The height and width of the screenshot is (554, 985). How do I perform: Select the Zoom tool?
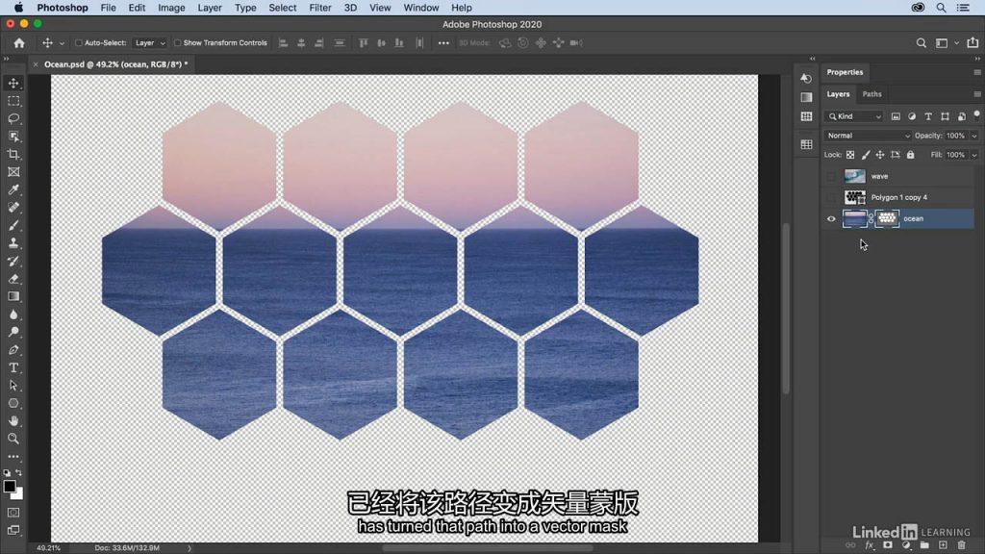tap(13, 439)
